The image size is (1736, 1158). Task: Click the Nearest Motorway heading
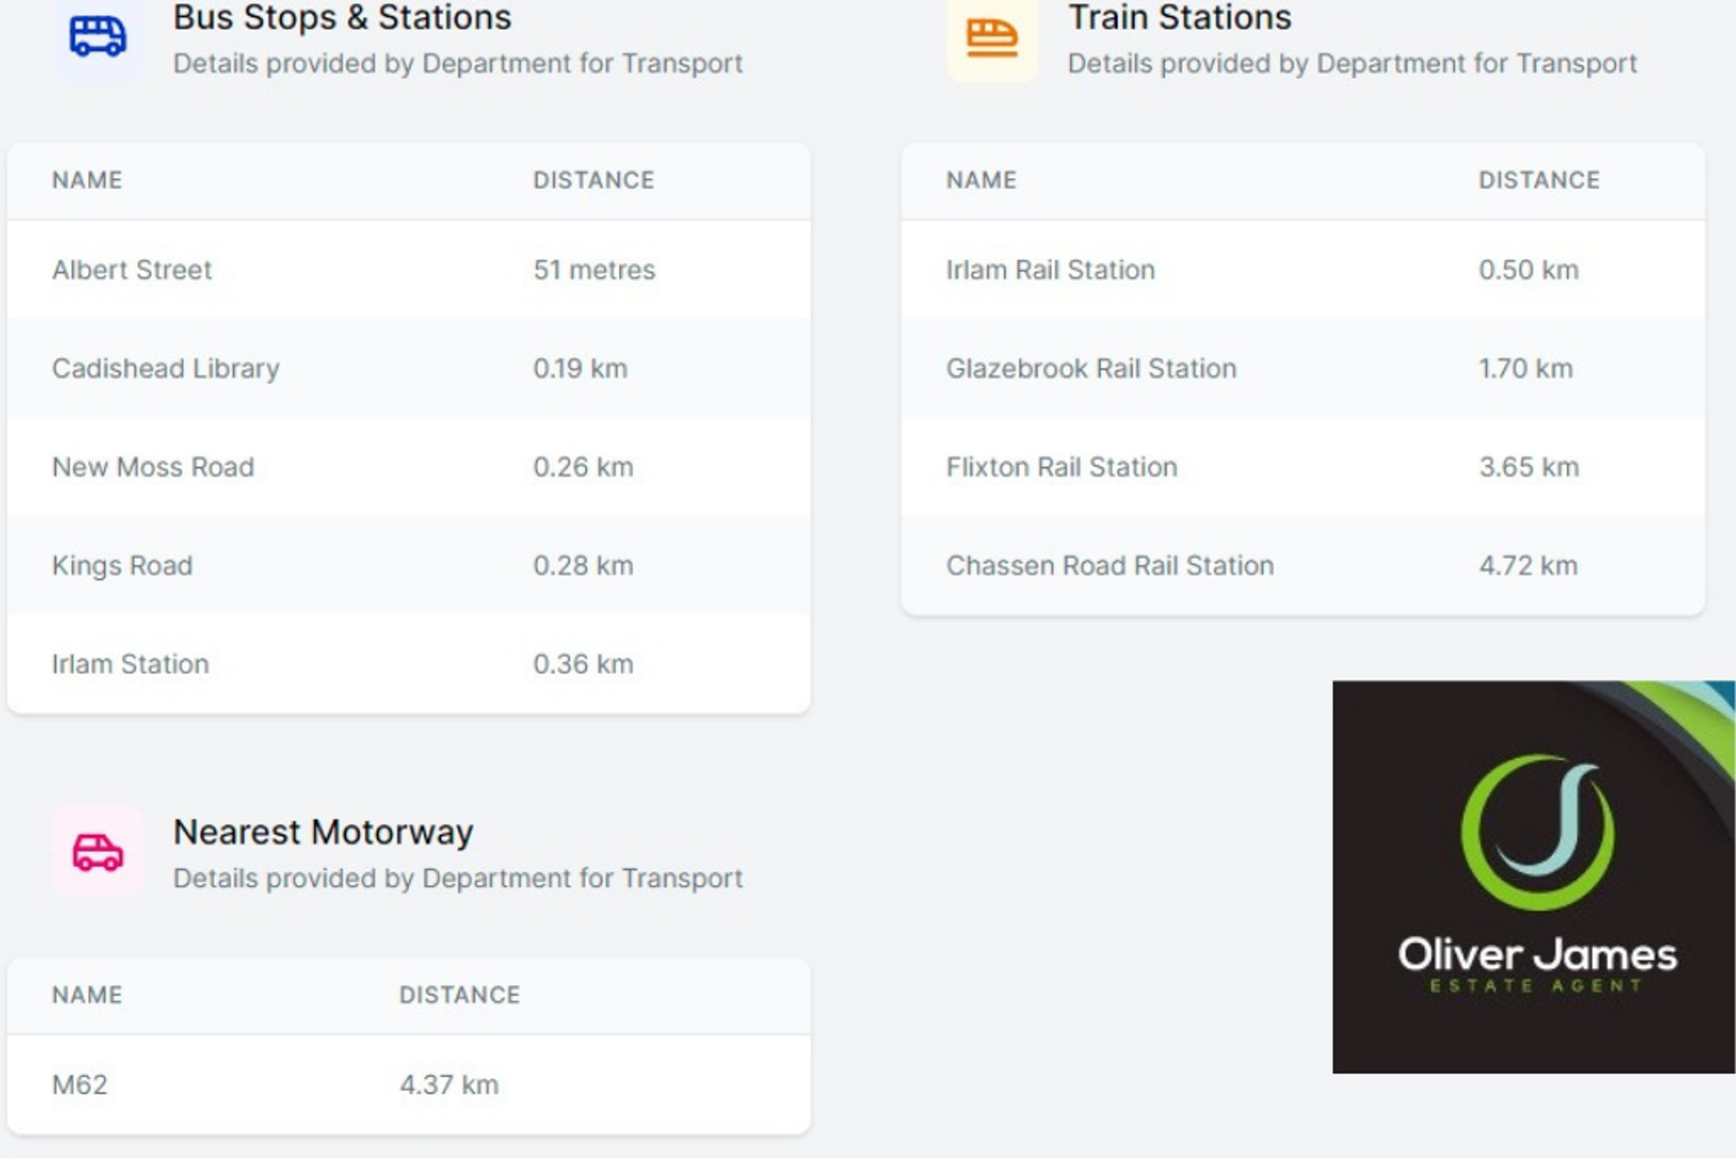point(323,832)
